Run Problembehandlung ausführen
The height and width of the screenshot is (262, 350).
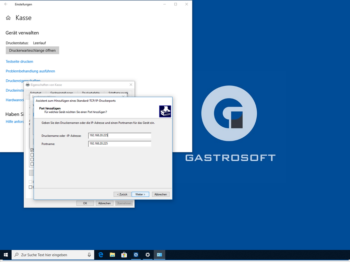click(30, 71)
